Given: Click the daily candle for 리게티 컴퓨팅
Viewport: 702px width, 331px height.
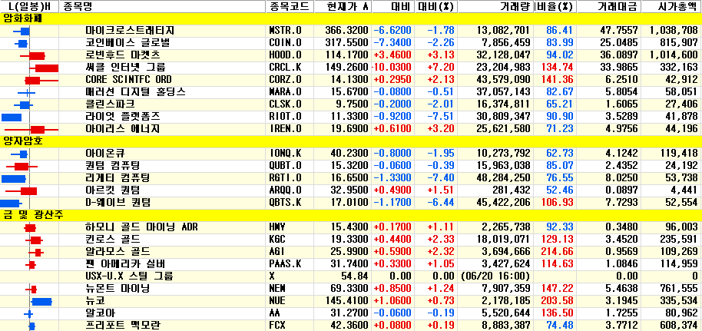Looking at the screenshot, I should pyautogui.click(x=13, y=178).
